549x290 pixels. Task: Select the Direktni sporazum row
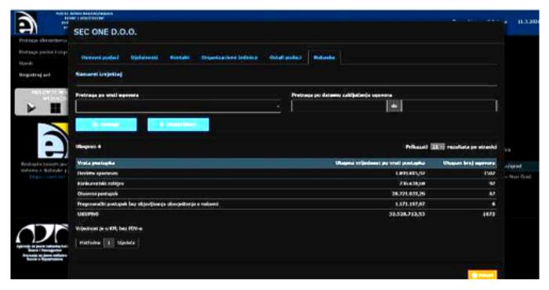(x=286, y=173)
